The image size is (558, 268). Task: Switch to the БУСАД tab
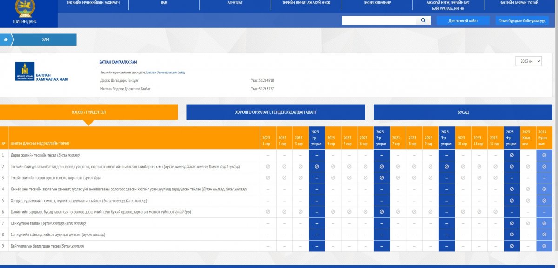[x=463, y=112]
